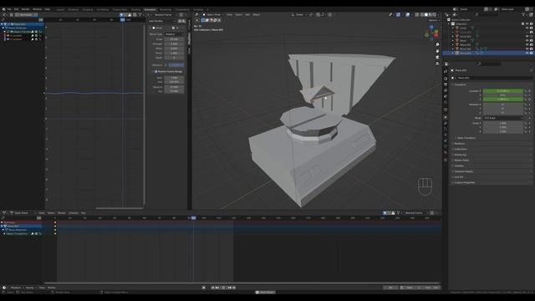Open the 3D viewport View menu
535x301 pixels.
click(x=229, y=15)
